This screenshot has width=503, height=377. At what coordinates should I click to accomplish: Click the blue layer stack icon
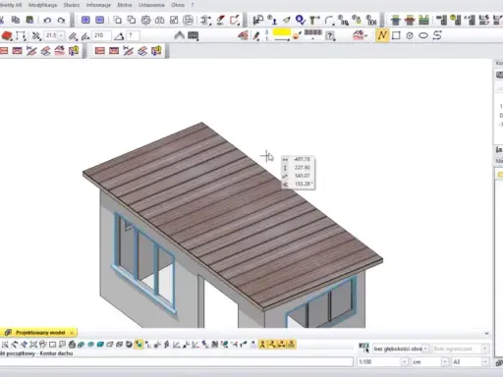click(x=396, y=20)
